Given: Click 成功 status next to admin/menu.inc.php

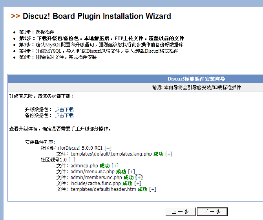Looking at the screenshot, I should tap(121, 172).
